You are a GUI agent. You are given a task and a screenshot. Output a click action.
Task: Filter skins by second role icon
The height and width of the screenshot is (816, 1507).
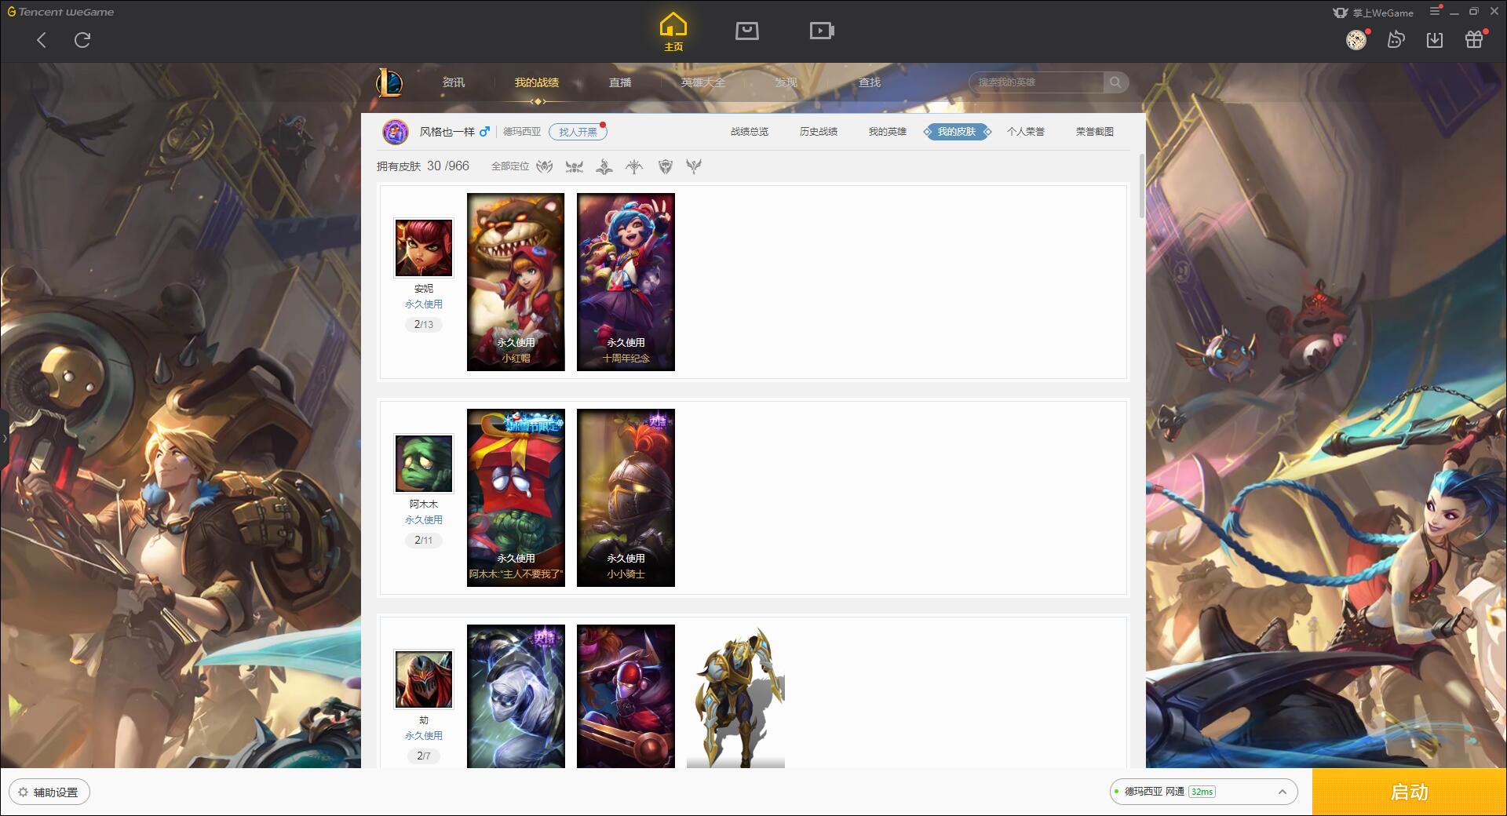[x=575, y=166]
